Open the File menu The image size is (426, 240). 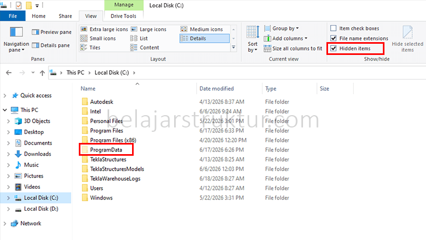coord(13,16)
